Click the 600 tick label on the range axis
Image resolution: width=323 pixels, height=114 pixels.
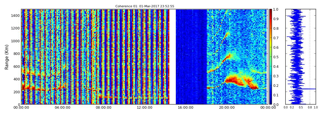point(17,66)
